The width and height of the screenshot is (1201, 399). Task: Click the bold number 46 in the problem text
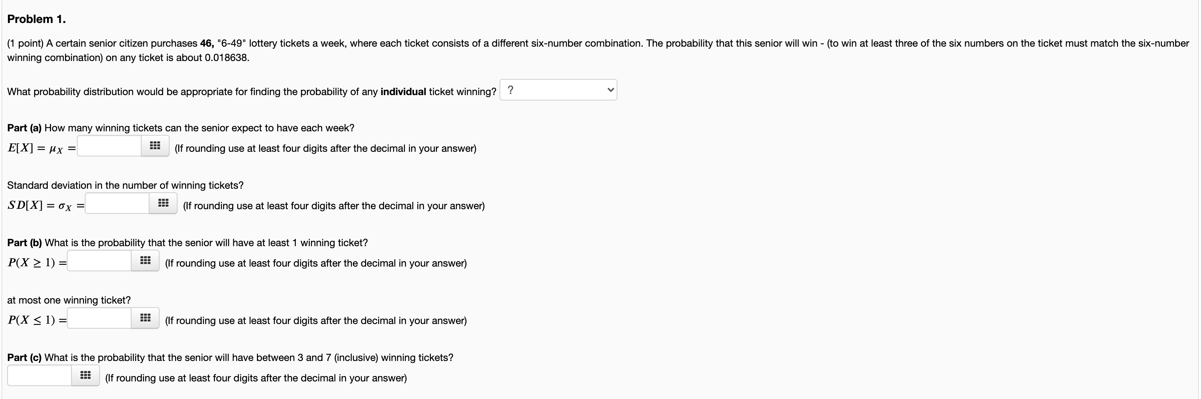(207, 43)
